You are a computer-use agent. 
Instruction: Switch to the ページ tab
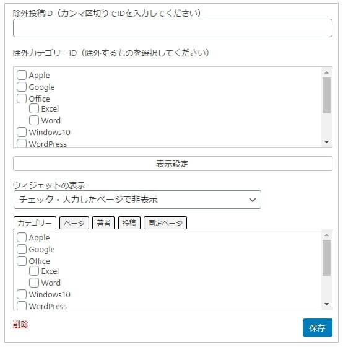(74, 223)
